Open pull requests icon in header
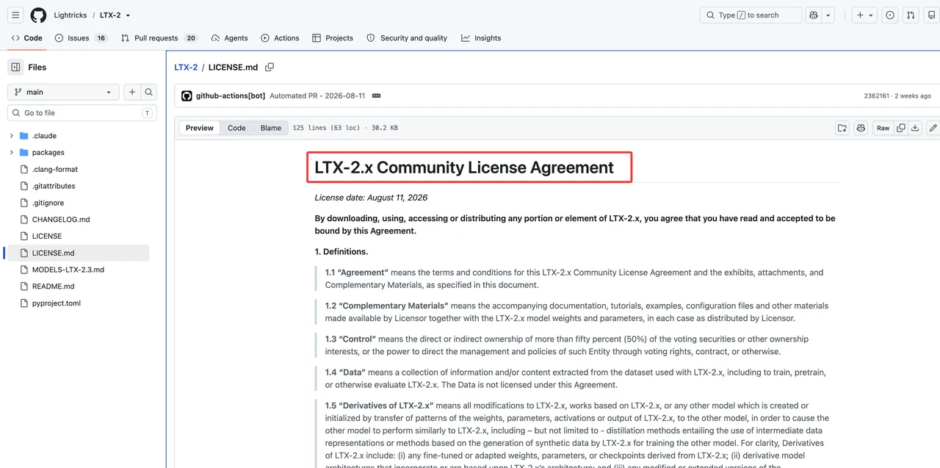The height and width of the screenshot is (468, 940). [x=911, y=15]
